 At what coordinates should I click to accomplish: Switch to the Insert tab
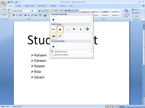tap(19, 6)
